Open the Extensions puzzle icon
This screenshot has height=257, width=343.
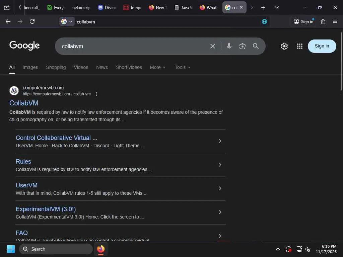click(x=323, y=21)
